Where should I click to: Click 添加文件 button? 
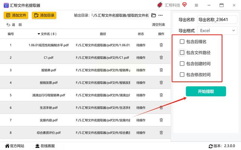click(x=16, y=15)
